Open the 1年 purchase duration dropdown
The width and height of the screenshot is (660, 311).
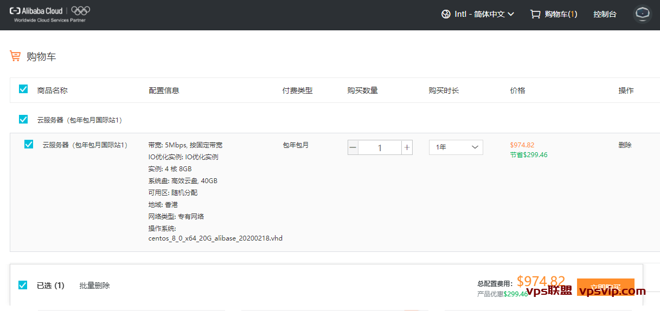click(x=456, y=147)
